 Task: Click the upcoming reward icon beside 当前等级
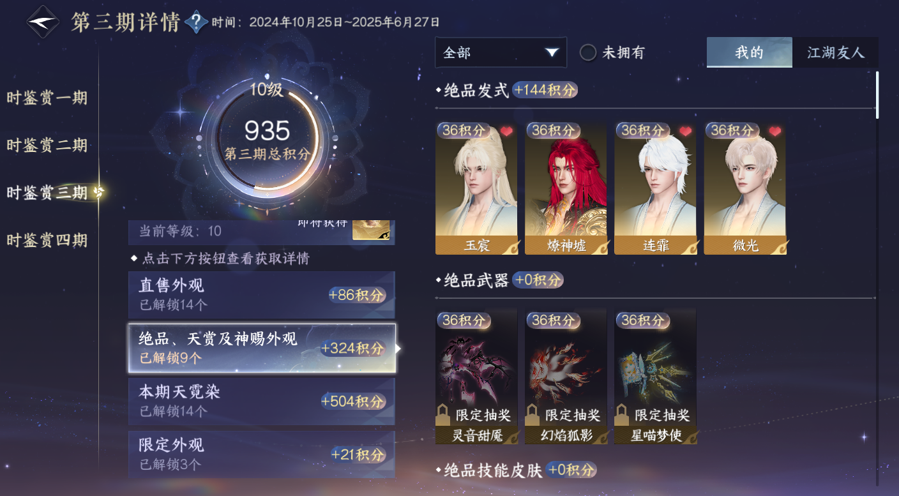coord(371,230)
